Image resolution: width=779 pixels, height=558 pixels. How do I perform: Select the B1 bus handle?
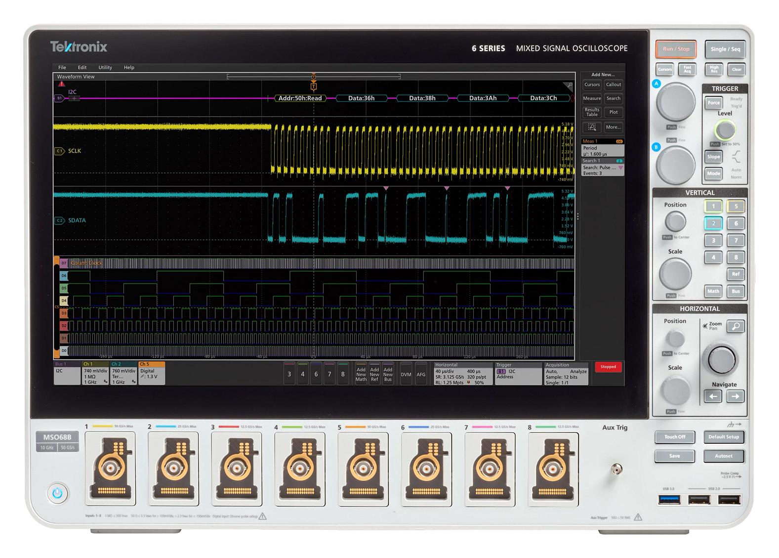pyautogui.click(x=59, y=98)
